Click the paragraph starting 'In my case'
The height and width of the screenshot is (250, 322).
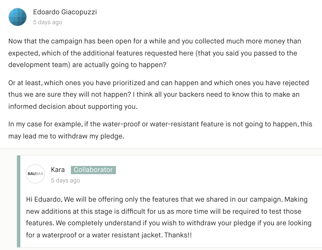click(x=160, y=130)
